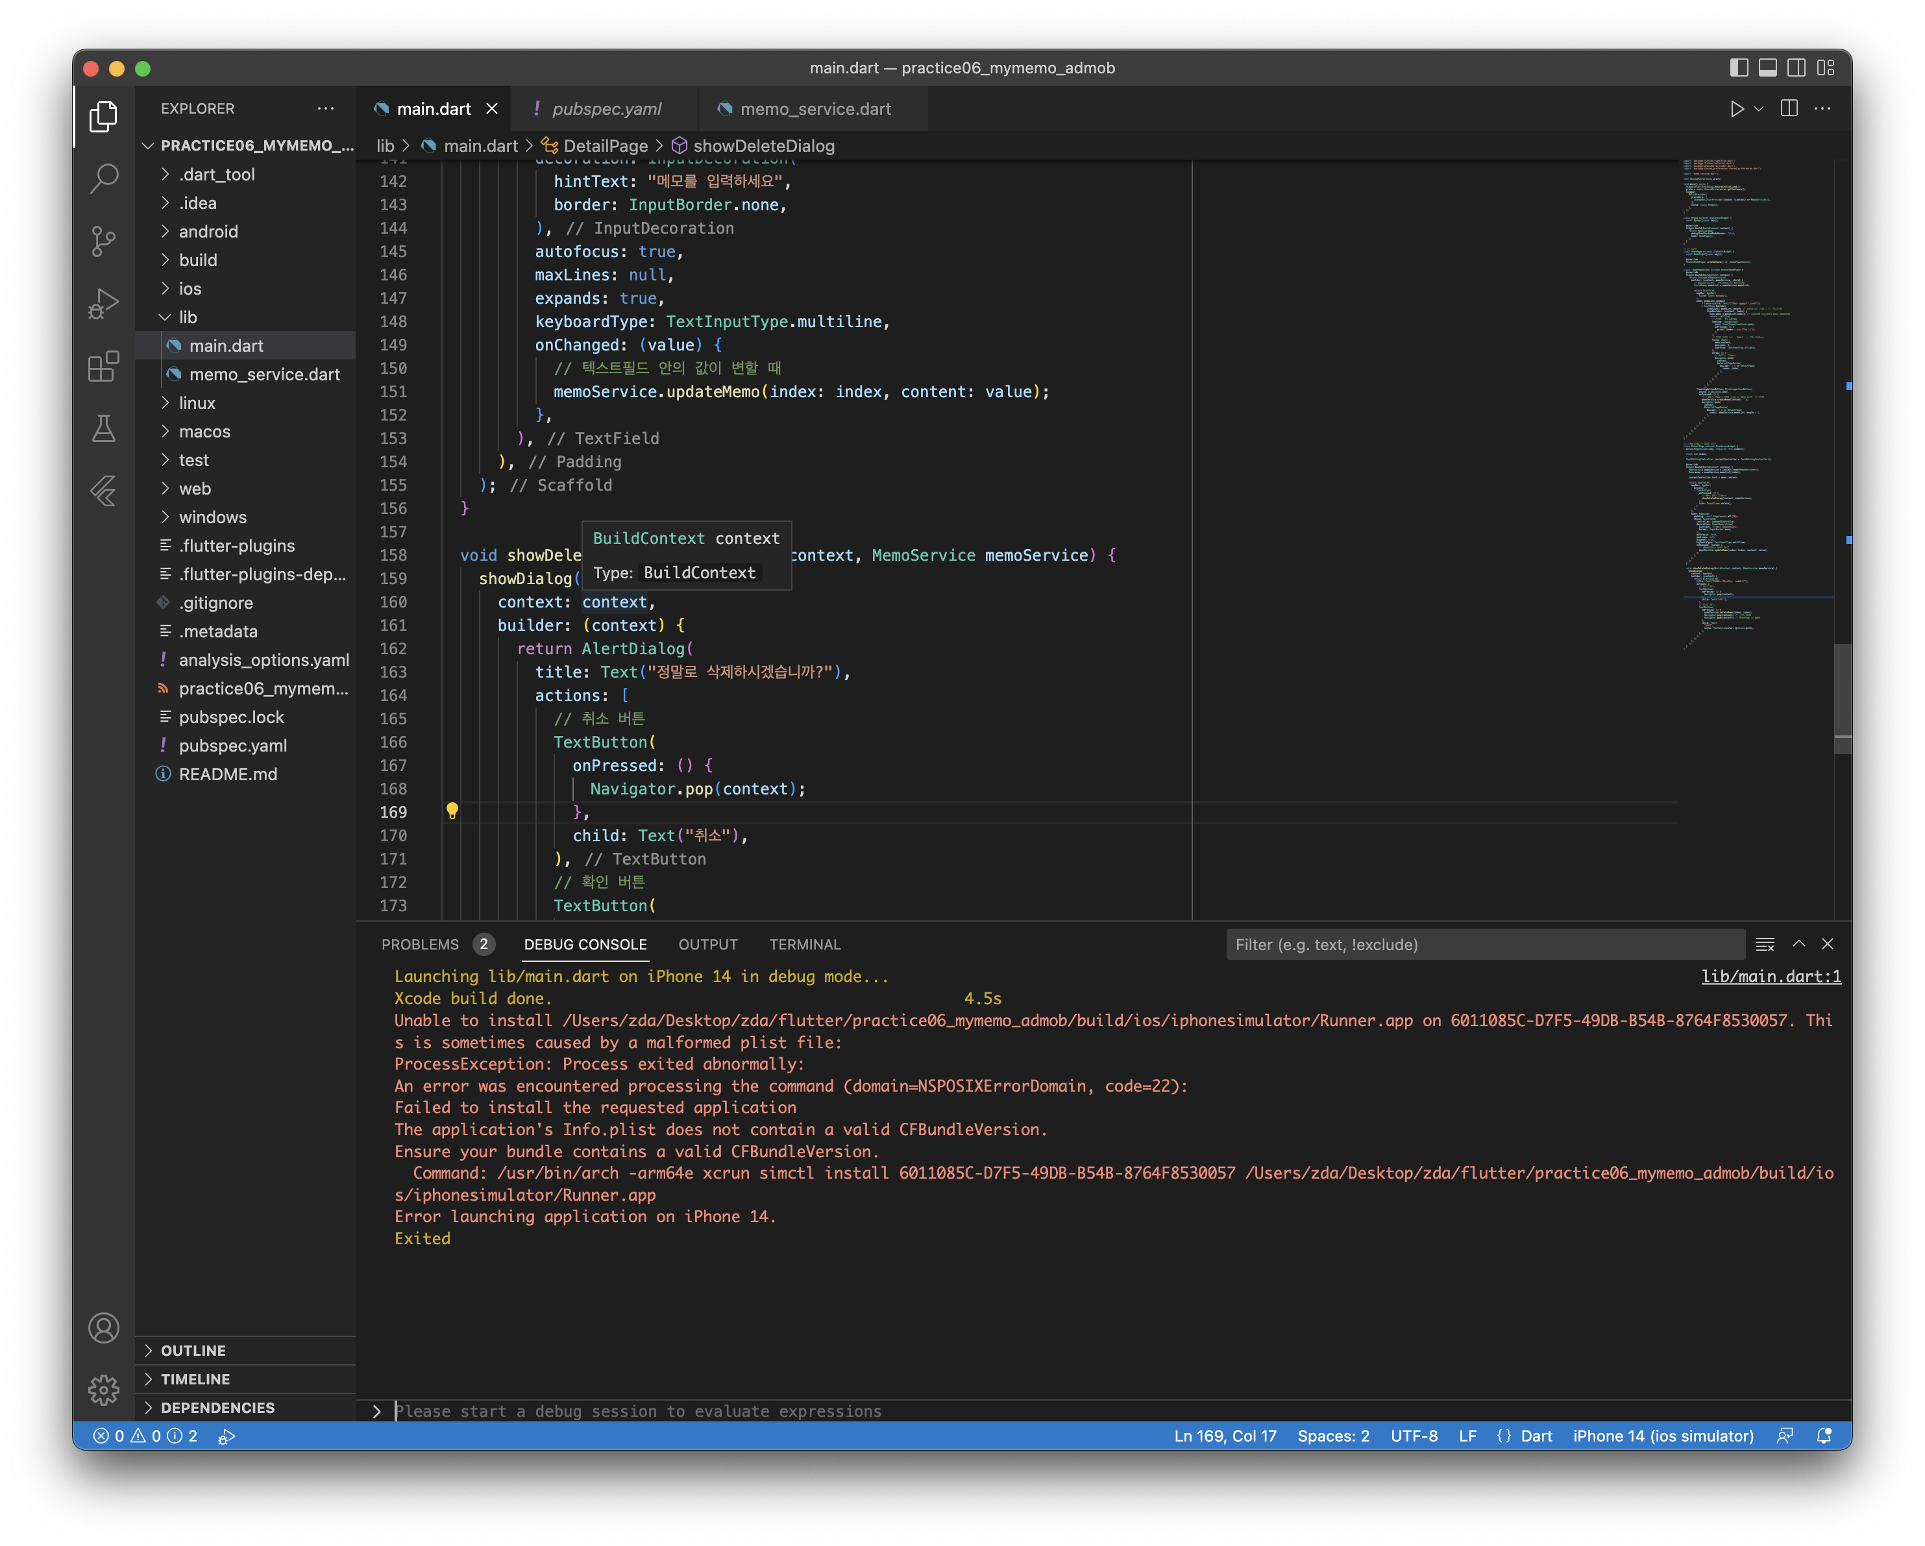Click the DetailPage breadcrumb item

pyautogui.click(x=595, y=145)
